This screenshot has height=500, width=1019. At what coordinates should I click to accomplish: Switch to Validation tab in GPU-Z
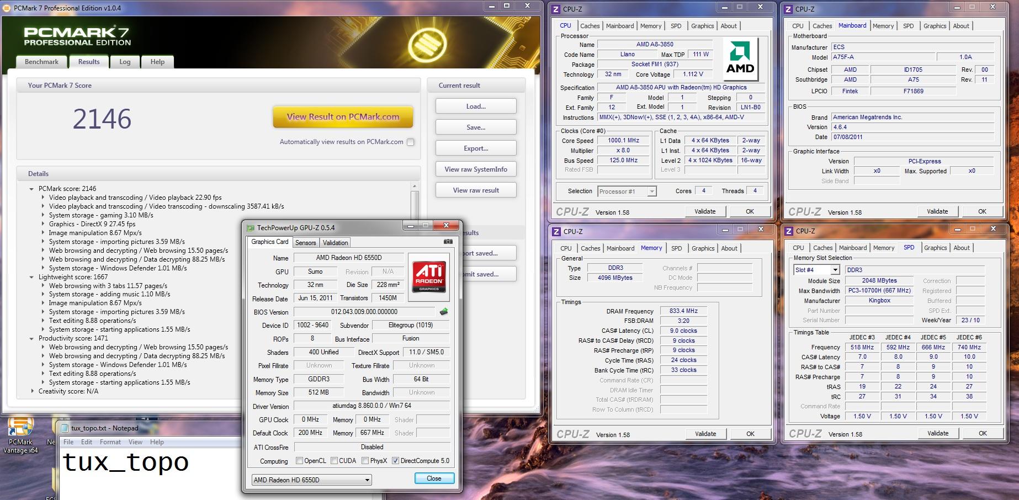[x=335, y=243]
